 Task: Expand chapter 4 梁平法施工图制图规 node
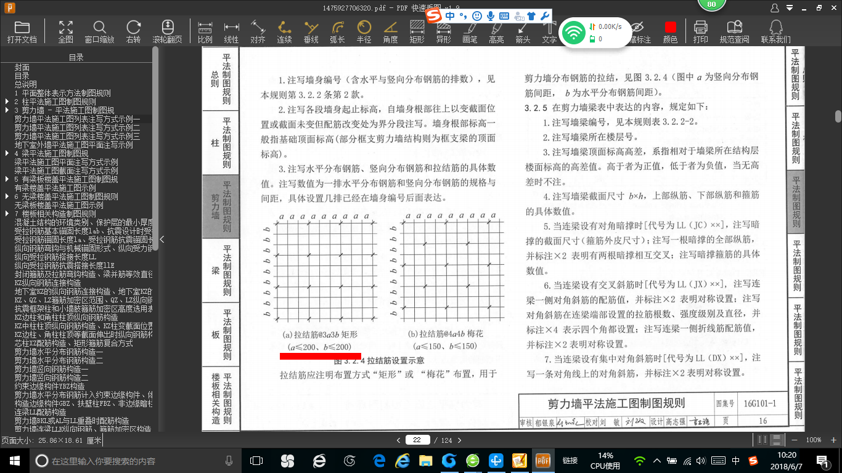pyautogui.click(x=7, y=153)
